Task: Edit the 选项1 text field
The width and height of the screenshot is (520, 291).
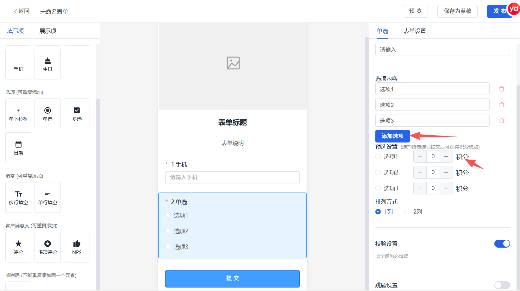Action: 432,89
